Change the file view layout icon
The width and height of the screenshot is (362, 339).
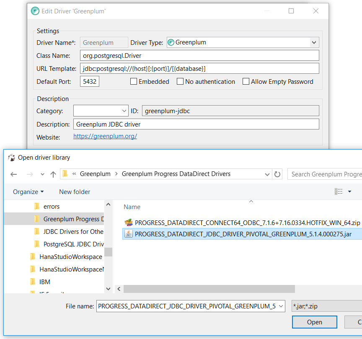pyautogui.click(x=339, y=191)
